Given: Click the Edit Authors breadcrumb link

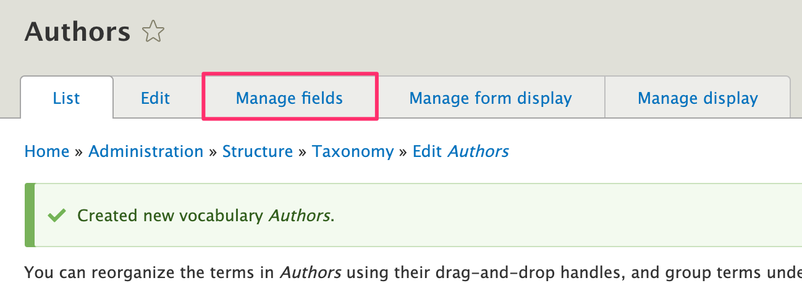Looking at the screenshot, I should coord(460,151).
